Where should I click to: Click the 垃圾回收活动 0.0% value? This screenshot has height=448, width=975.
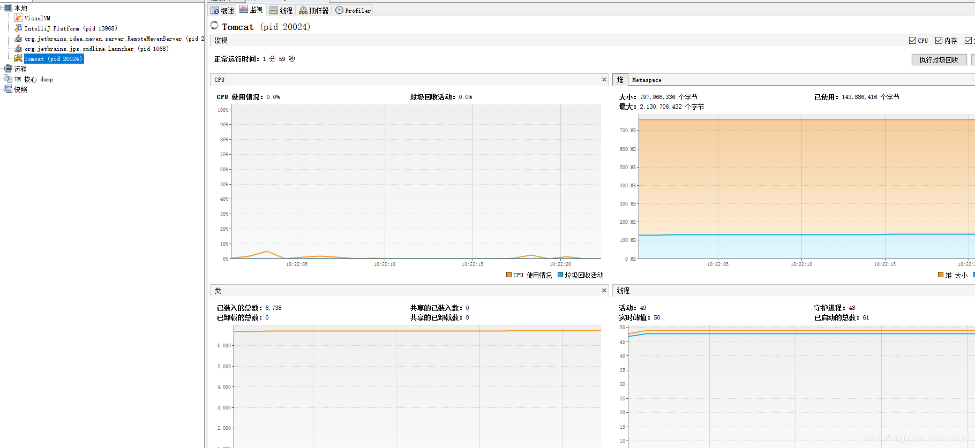466,97
